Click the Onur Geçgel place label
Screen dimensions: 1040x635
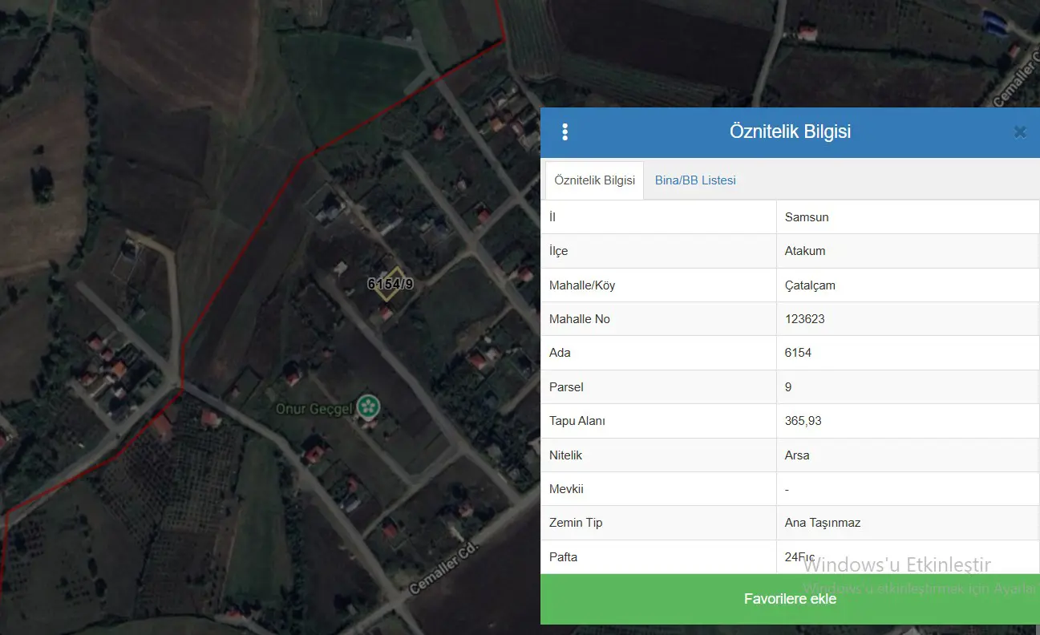[x=314, y=409]
